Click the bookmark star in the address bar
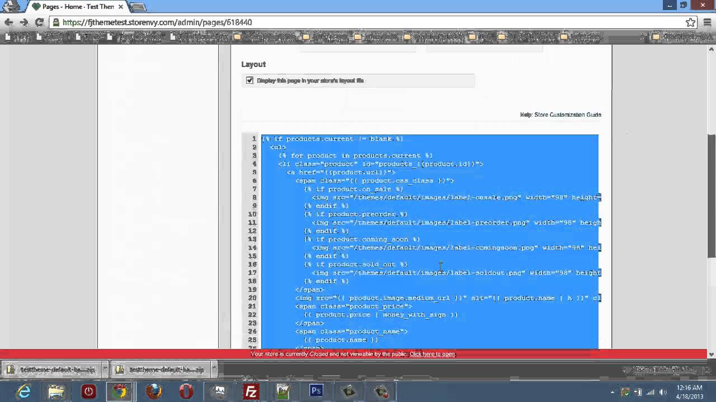Image resolution: width=716 pixels, height=402 pixels. coord(691,23)
